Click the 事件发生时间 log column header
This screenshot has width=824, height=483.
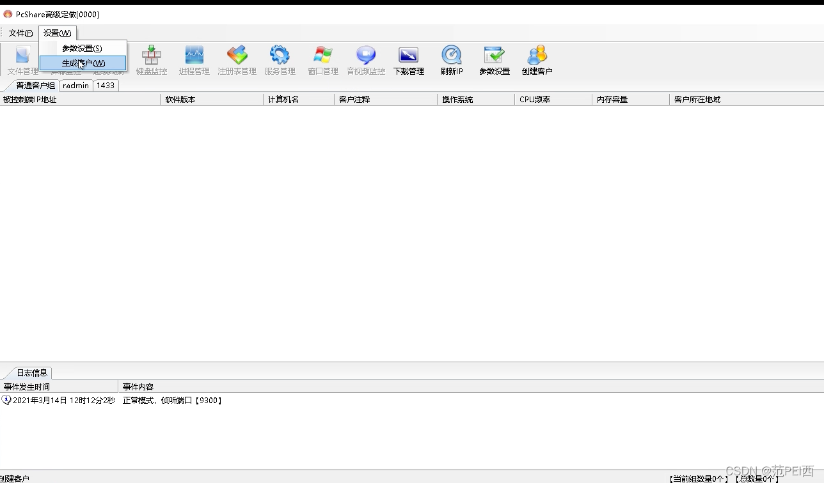pyautogui.click(x=59, y=387)
